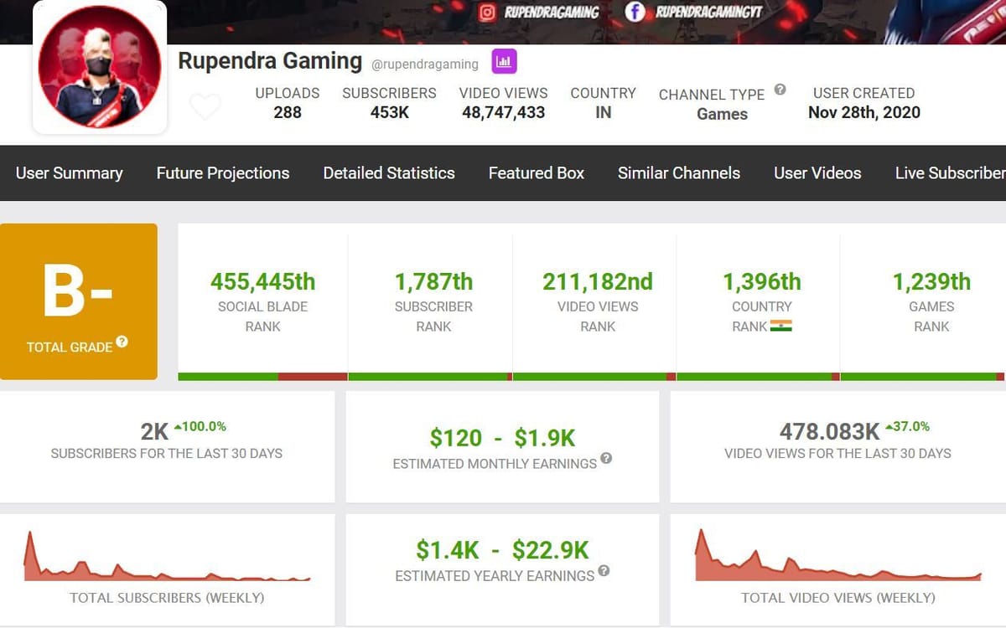
Task: Click the Rupendra Gaming channel name
Action: [270, 61]
